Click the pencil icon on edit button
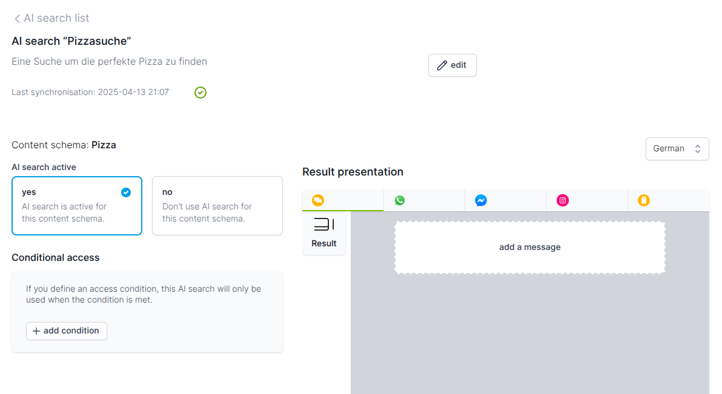 (442, 65)
